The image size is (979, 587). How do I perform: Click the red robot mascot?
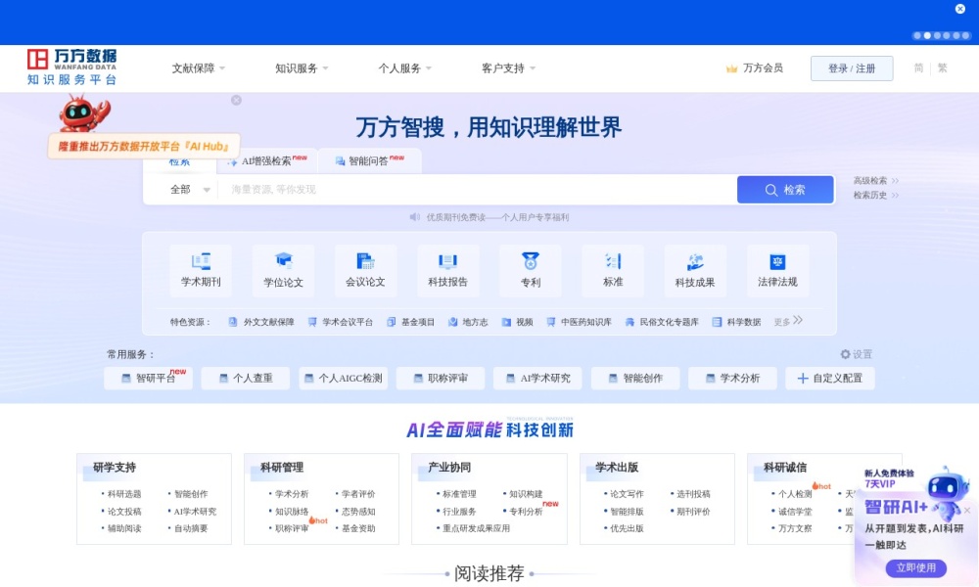pos(83,113)
